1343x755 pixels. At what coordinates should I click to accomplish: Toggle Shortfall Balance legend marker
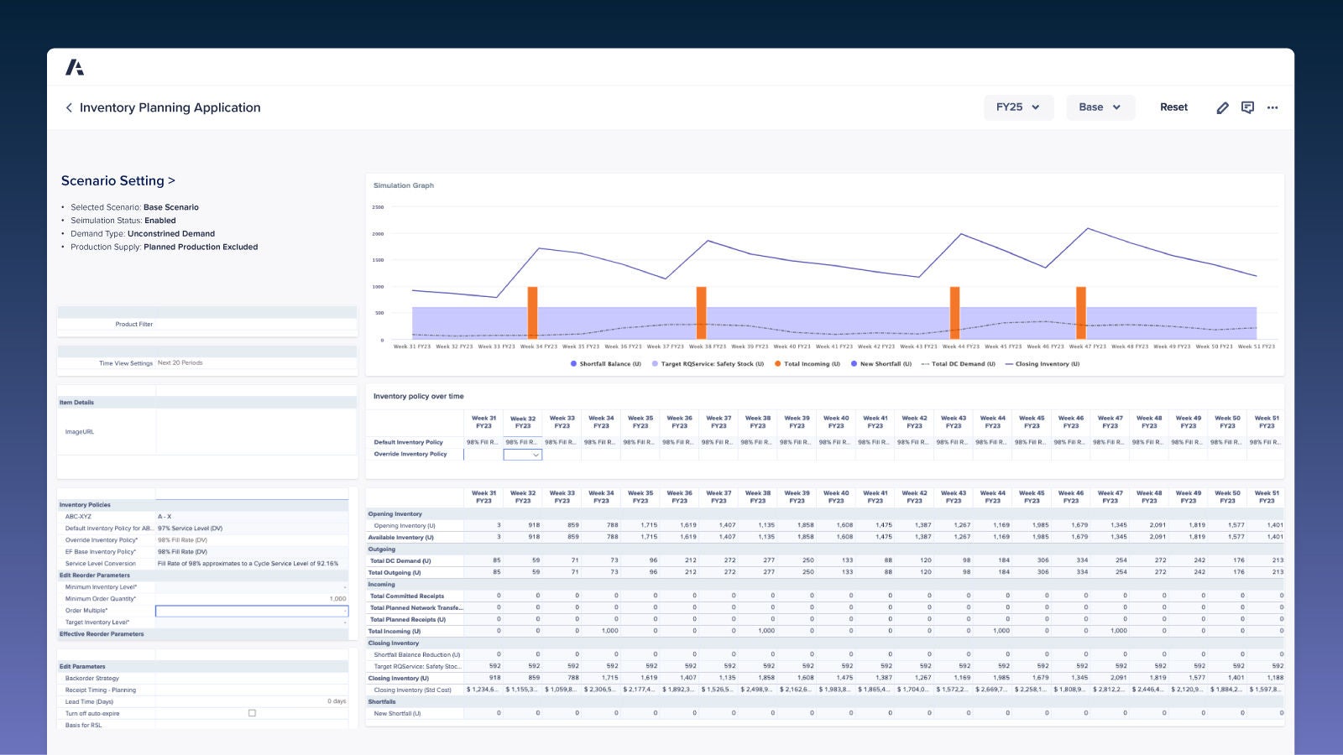[x=573, y=364]
